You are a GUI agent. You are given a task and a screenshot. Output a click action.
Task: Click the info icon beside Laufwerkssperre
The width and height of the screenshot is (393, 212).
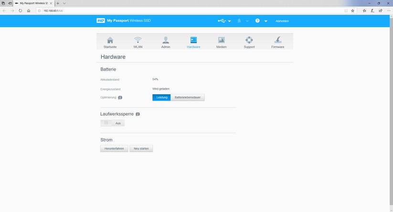(138, 114)
